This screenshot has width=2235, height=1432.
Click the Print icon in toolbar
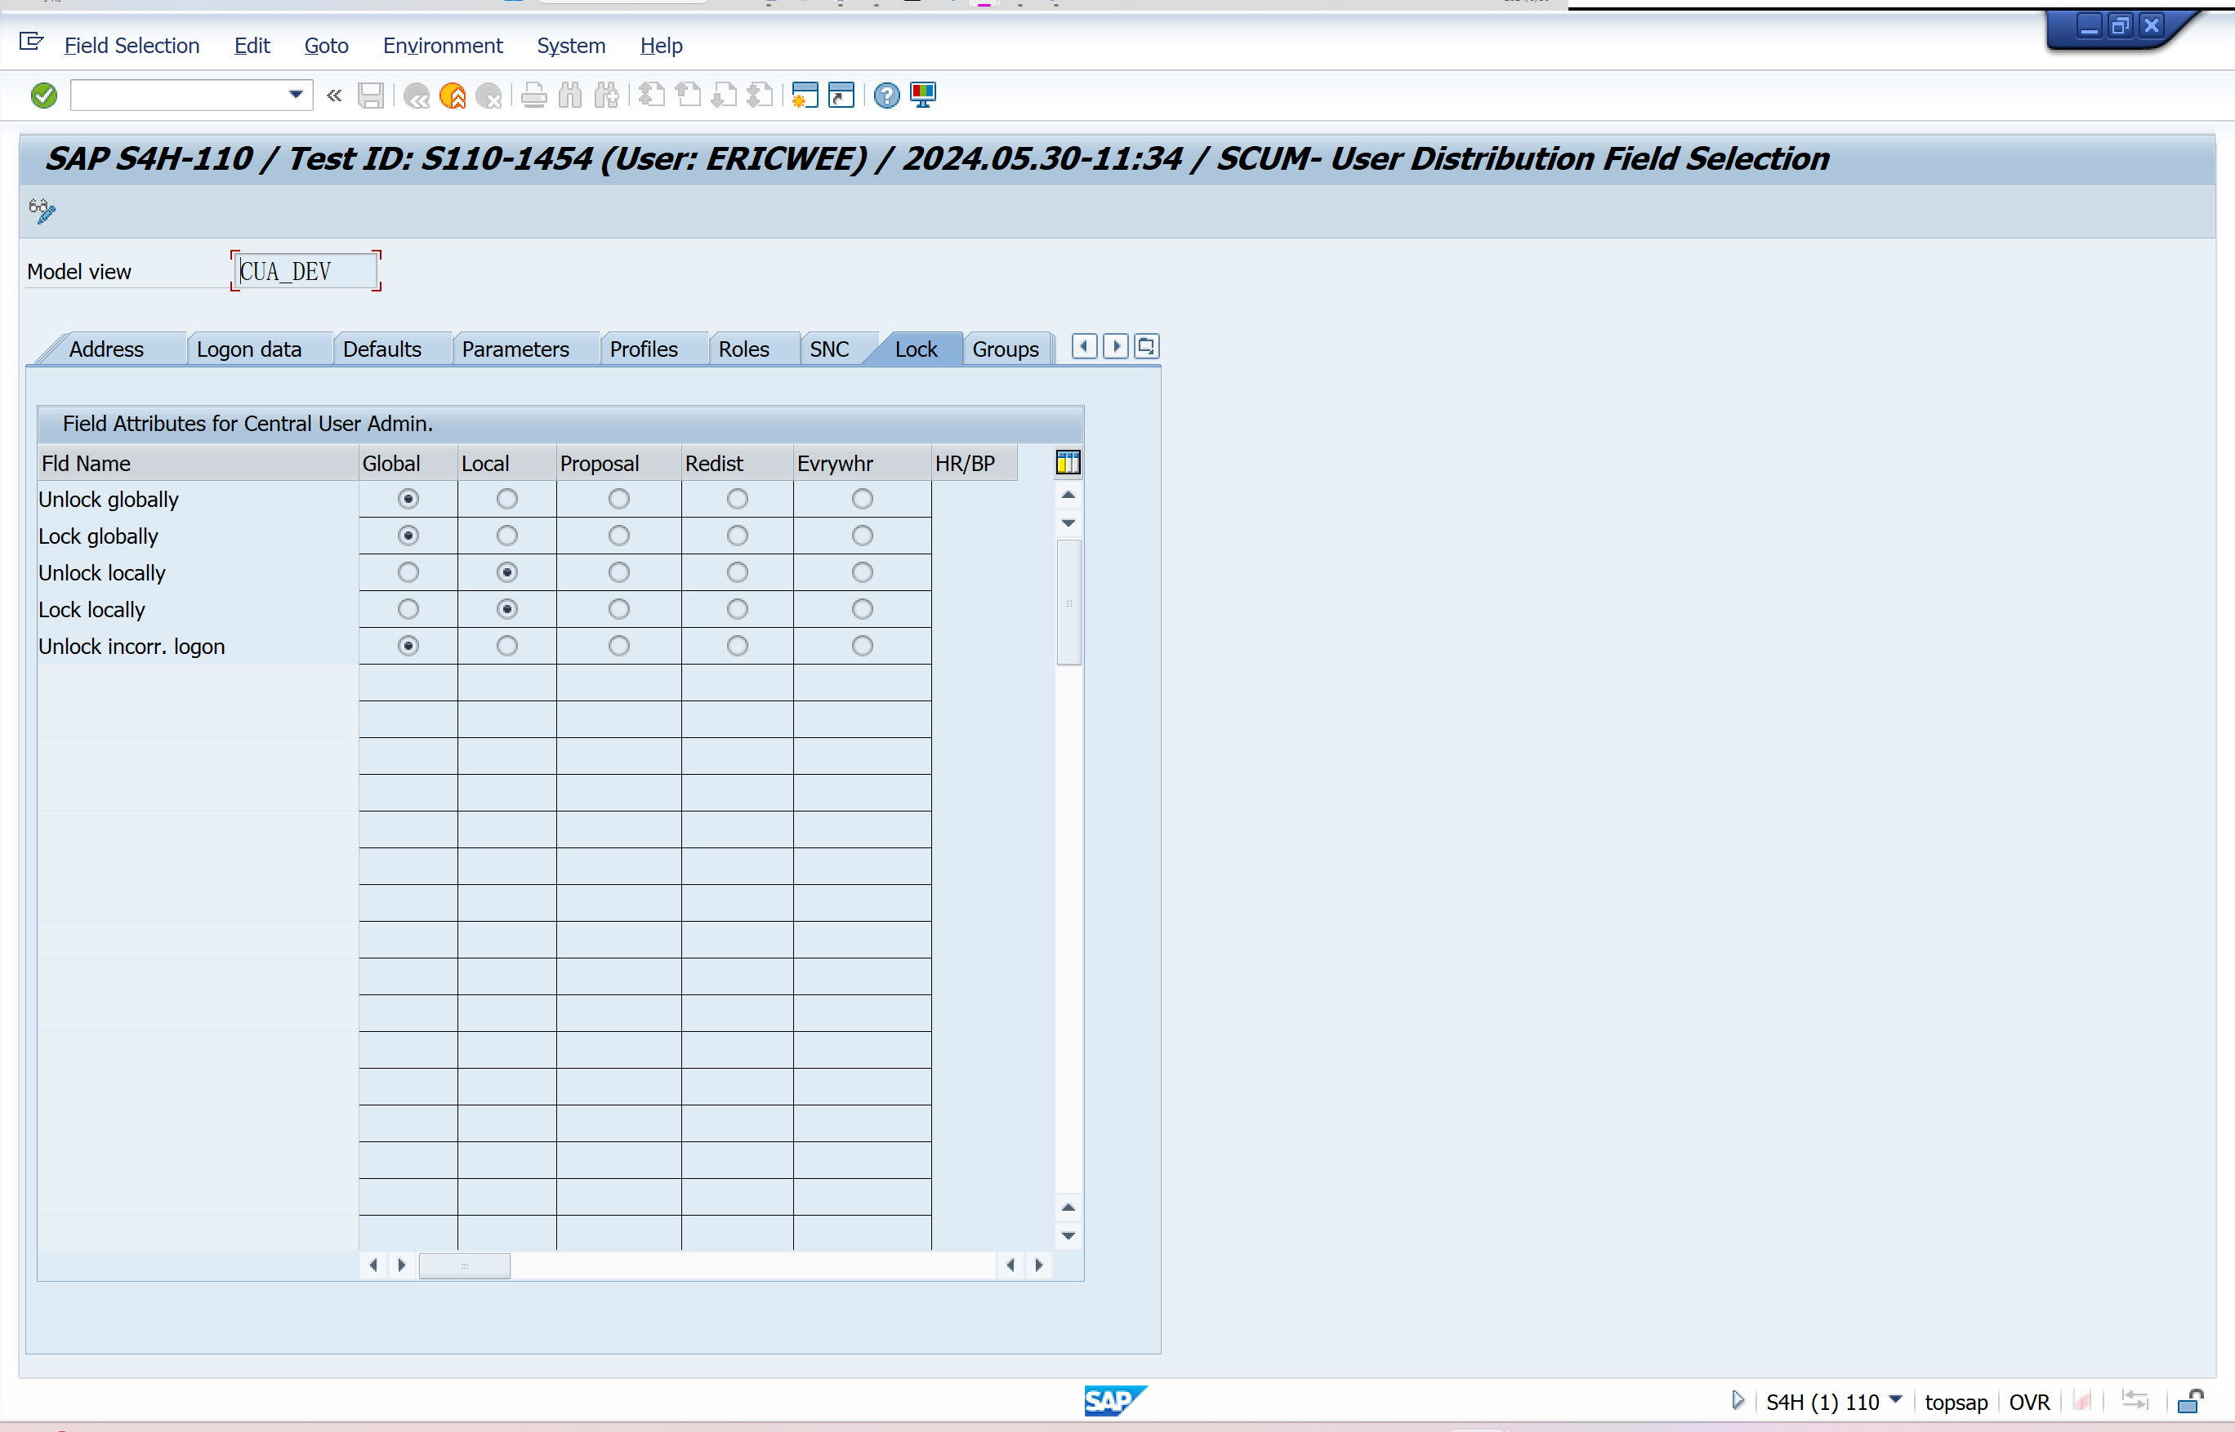click(x=533, y=95)
